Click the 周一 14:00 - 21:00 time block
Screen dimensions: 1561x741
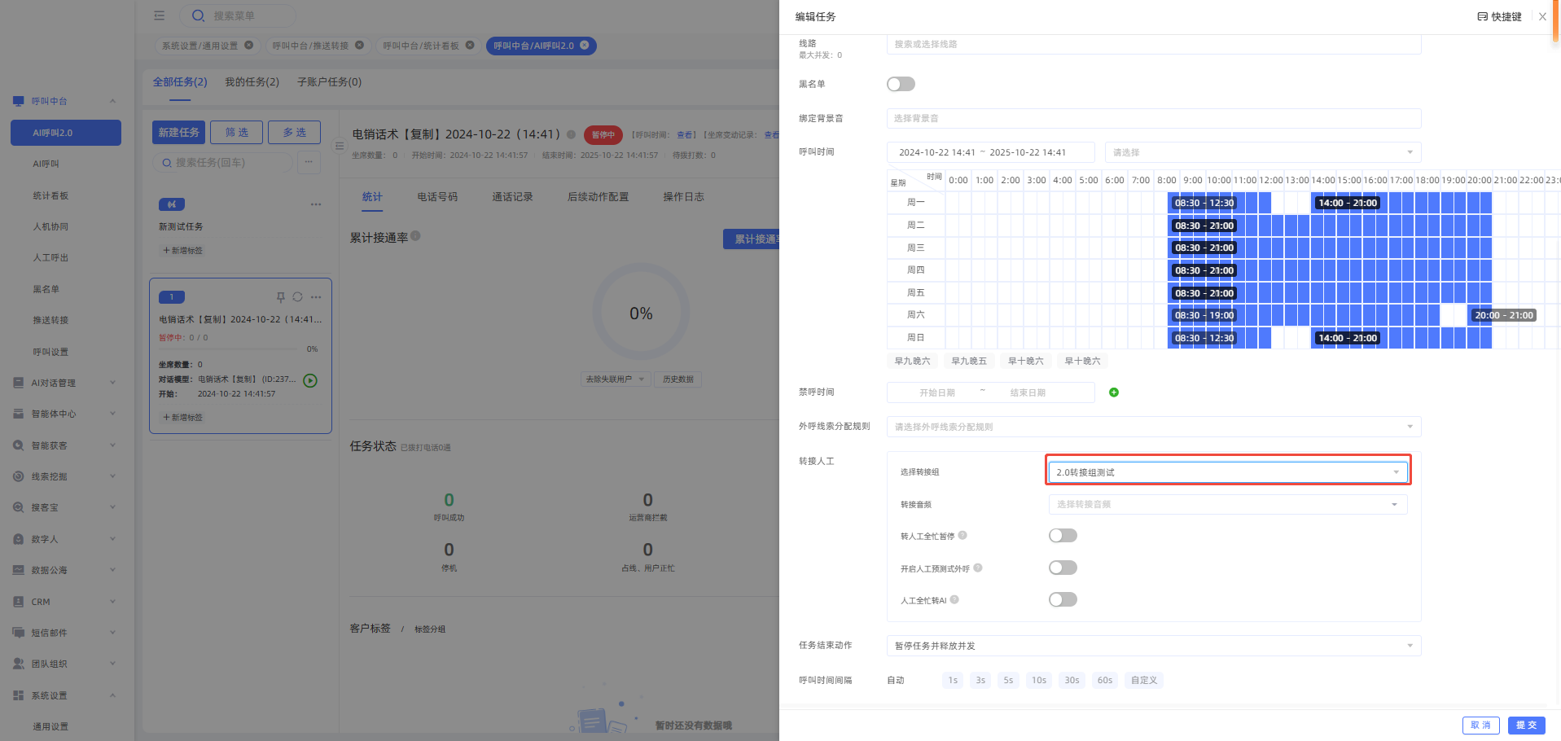coord(1348,203)
